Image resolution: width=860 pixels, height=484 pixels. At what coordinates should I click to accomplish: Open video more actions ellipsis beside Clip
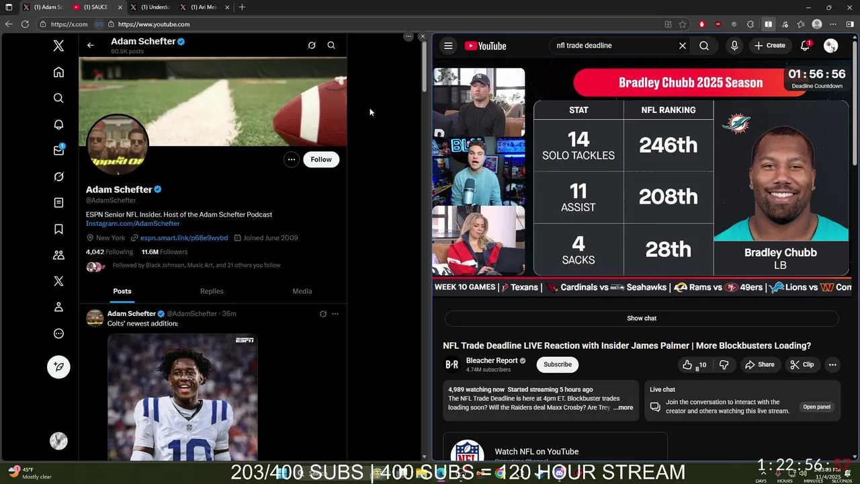pos(832,364)
